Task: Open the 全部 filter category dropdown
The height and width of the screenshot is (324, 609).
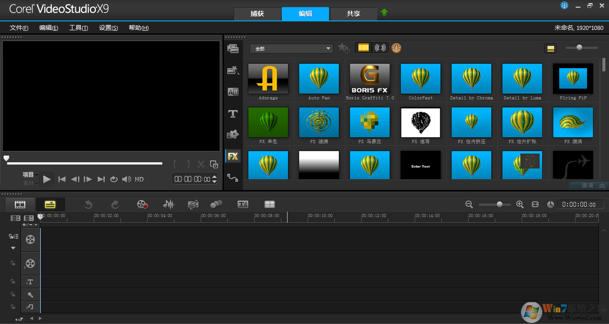Action: point(292,49)
